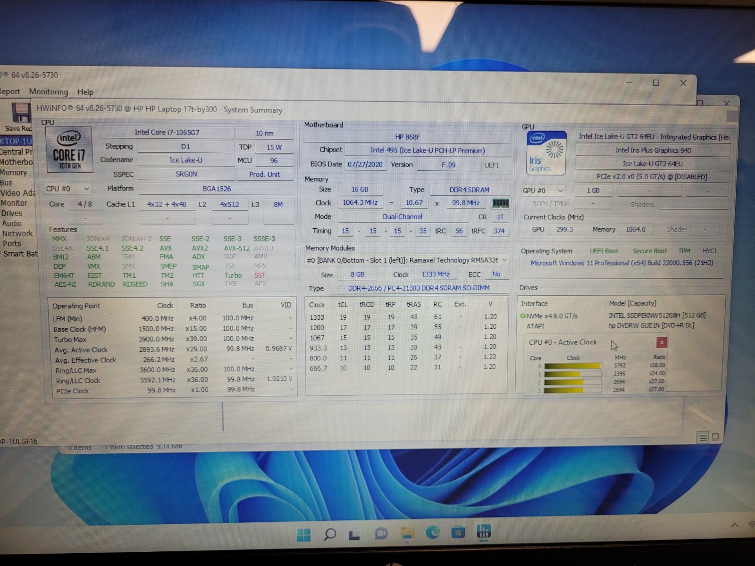Click the memory module chip icon
The image size is (755, 566).
pyautogui.click(x=501, y=203)
